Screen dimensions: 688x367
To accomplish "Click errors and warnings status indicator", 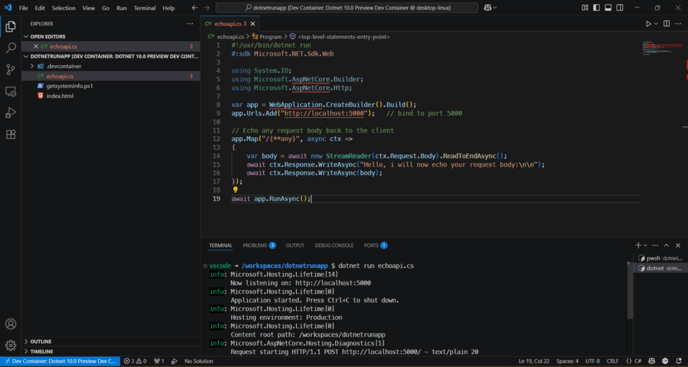I will coord(135,362).
